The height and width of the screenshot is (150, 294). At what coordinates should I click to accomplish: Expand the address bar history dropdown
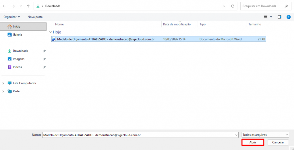pyautogui.click(x=225, y=6)
